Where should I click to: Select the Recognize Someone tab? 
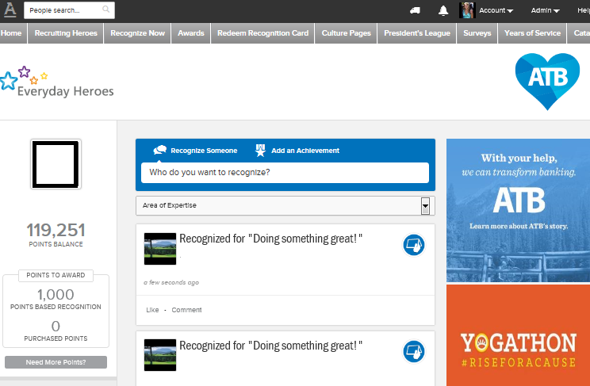(195, 151)
